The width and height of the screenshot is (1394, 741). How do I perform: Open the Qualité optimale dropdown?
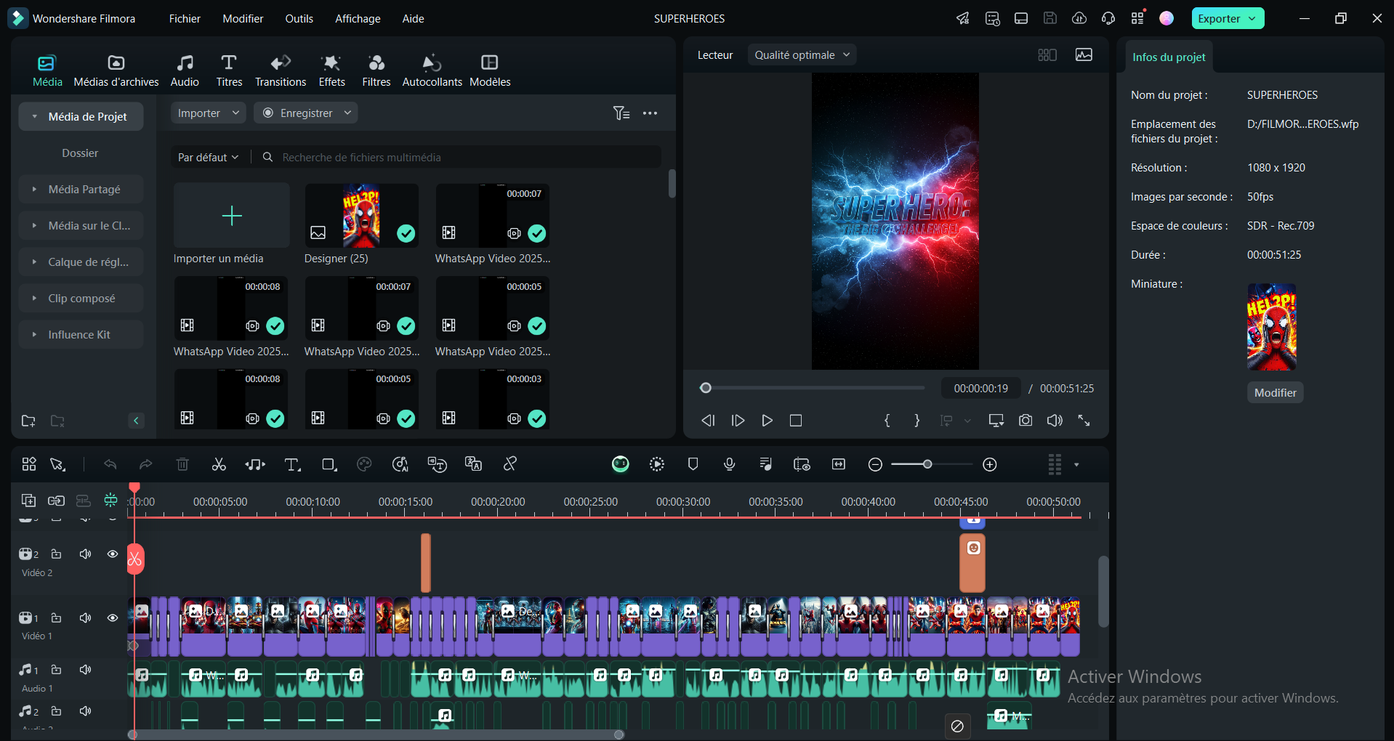802,55
